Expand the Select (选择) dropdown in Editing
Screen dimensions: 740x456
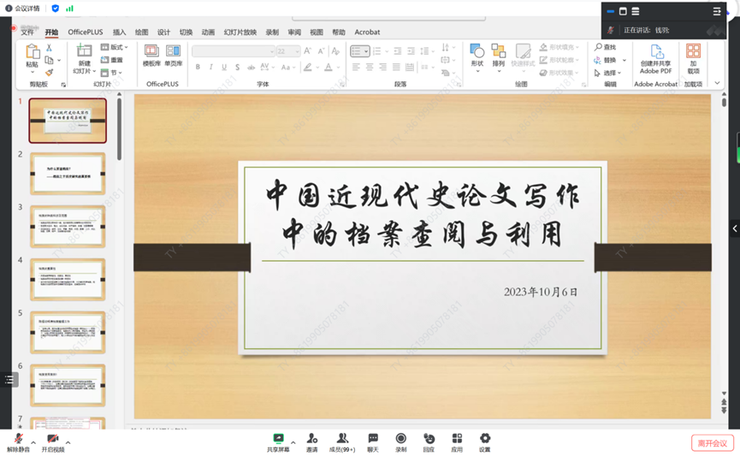(610, 73)
